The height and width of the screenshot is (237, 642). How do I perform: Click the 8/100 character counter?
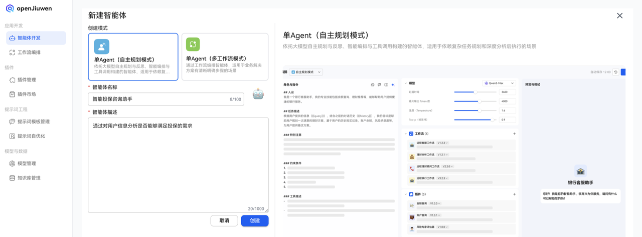point(235,99)
